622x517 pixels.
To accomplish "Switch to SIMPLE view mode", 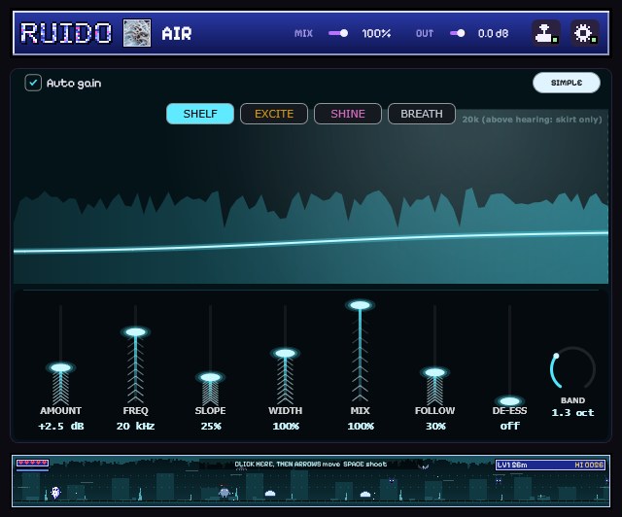I will [x=566, y=83].
